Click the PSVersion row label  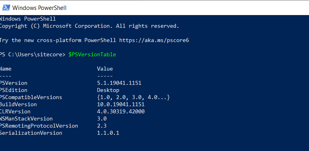pos(13,83)
